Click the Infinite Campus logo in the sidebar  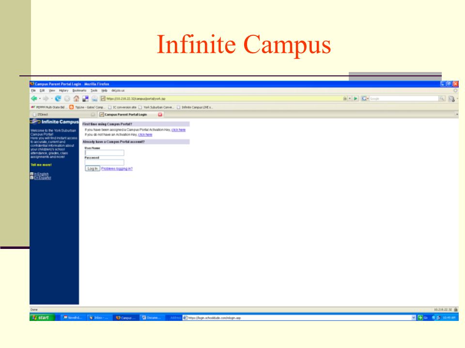coord(54,122)
